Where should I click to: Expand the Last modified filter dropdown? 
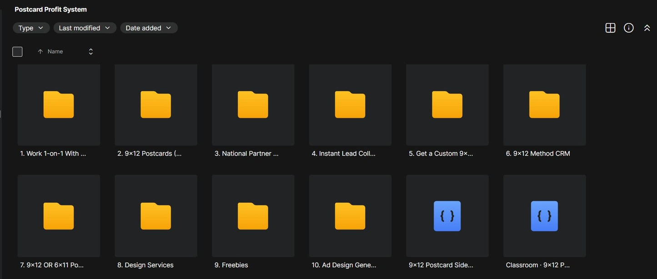(85, 28)
